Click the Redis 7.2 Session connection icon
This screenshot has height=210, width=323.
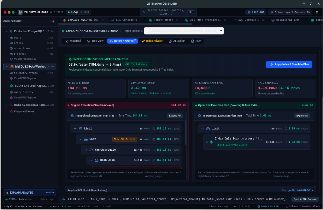11,105
